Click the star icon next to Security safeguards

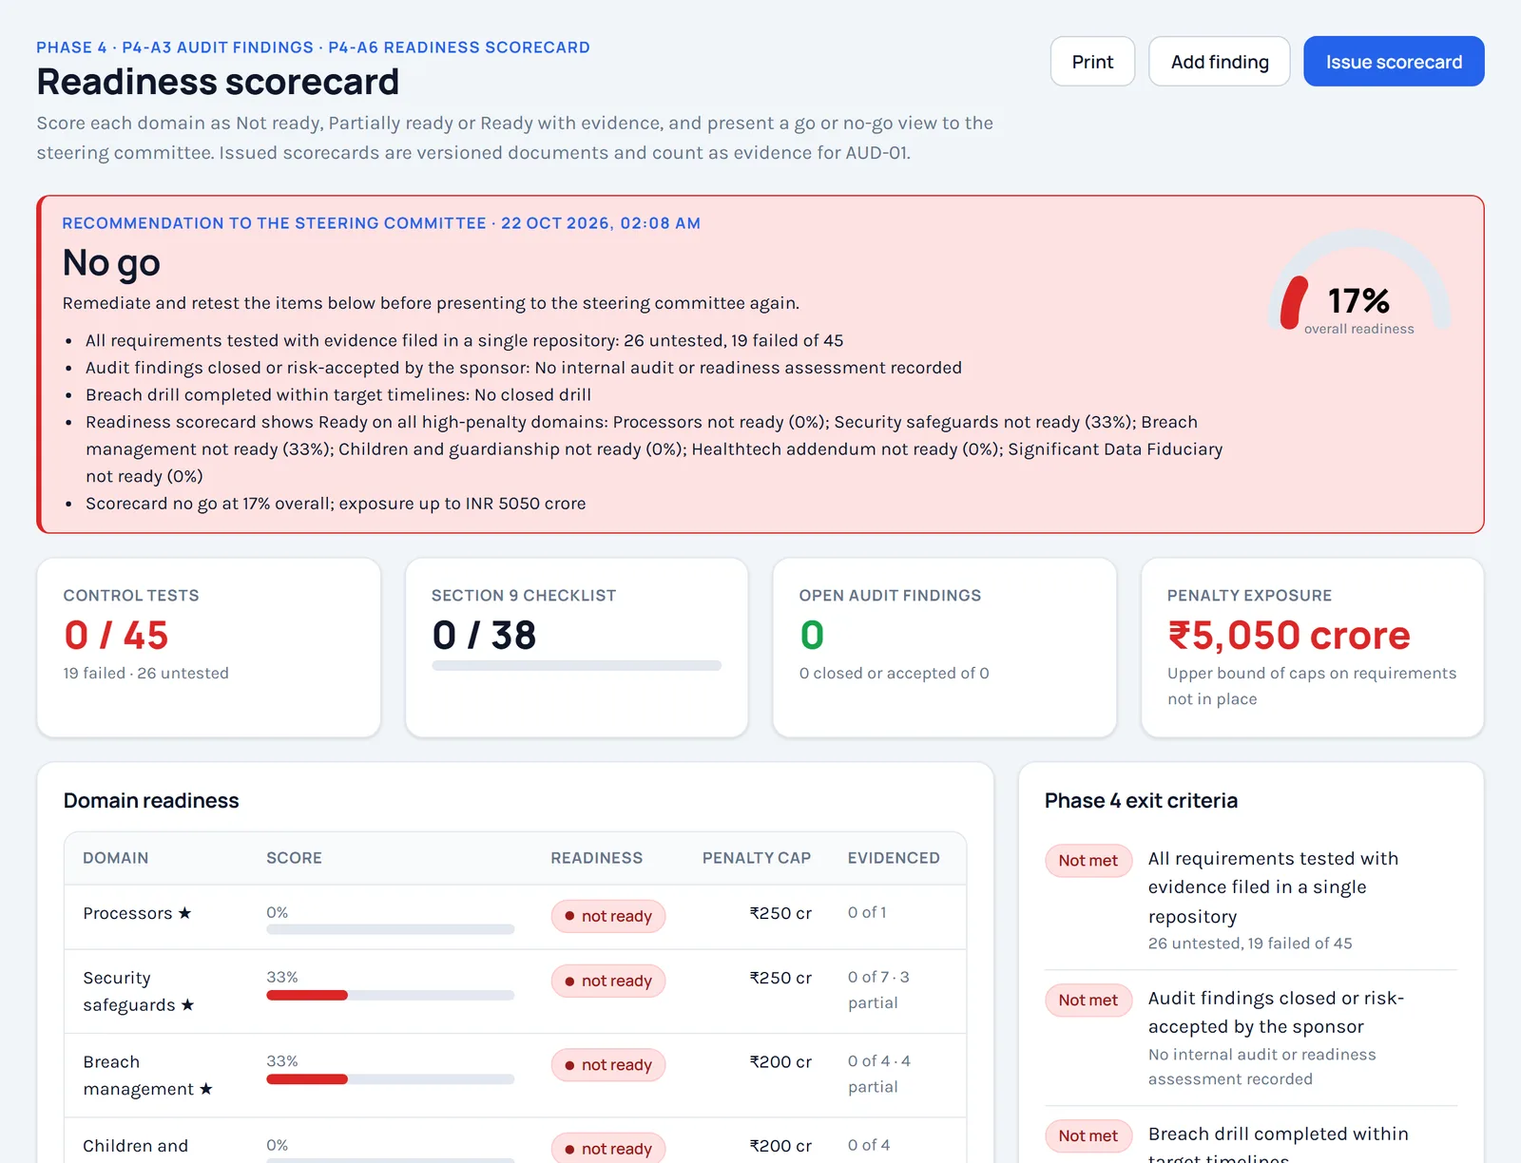(187, 1005)
